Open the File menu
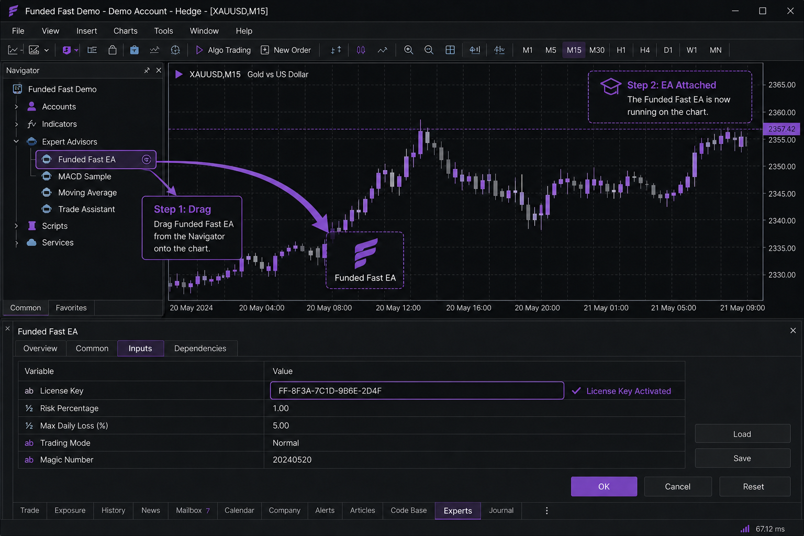The height and width of the screenshot is (536, 804). point(18,31)
